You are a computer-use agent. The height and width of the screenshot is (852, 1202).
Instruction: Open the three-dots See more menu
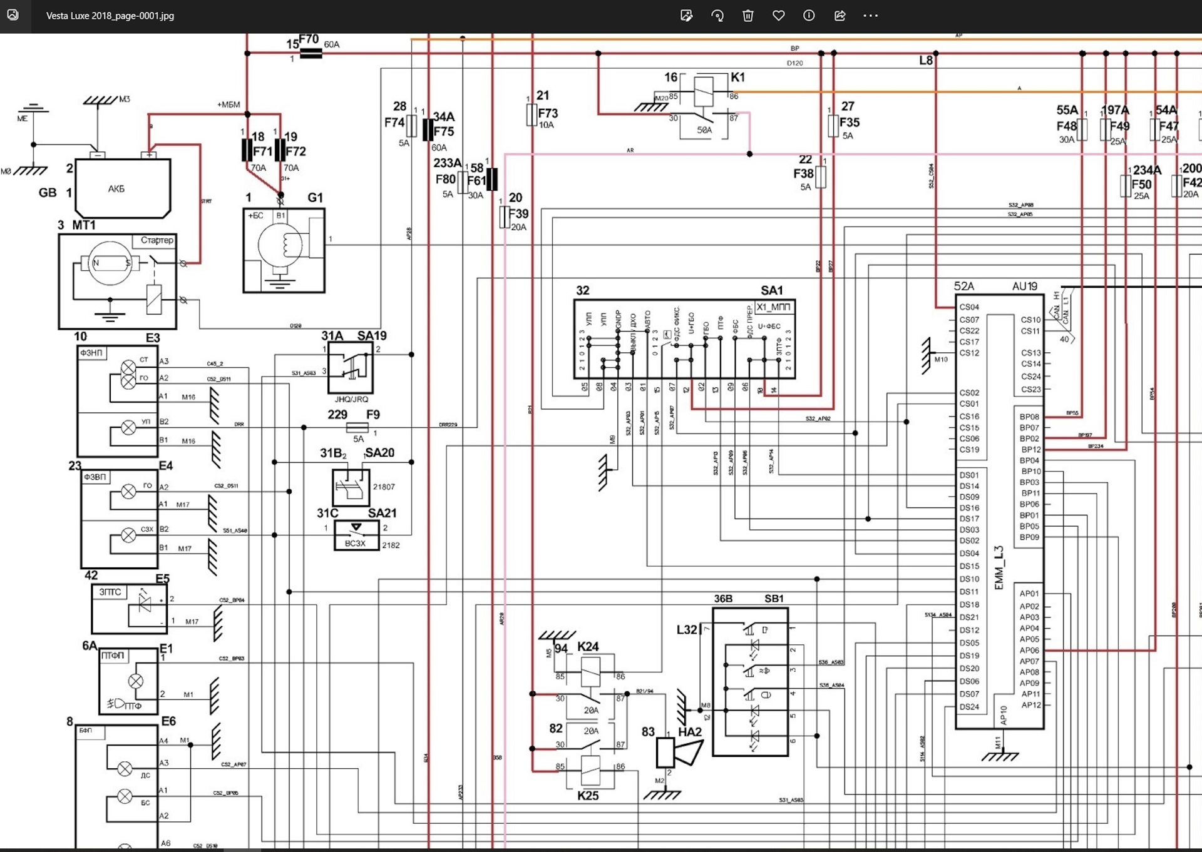click(870, 16)
